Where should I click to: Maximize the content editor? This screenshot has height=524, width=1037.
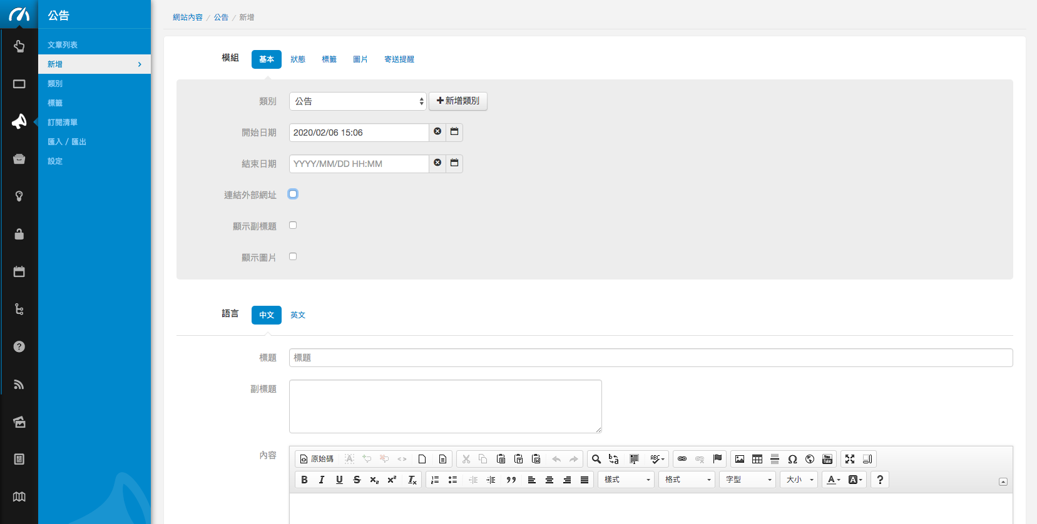pyautogui.click(x=850, y=459)
